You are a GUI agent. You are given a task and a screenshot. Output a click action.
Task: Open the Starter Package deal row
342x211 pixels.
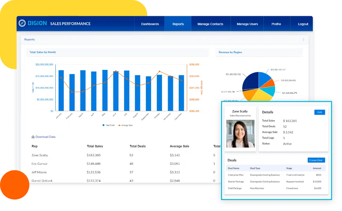pos(276,182)
